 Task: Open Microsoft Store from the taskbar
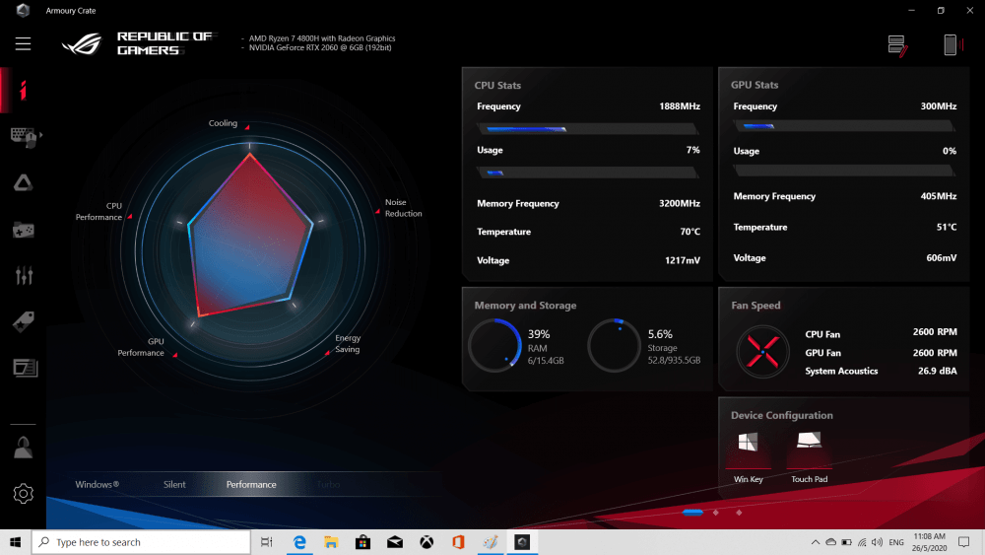(x=362, y=542)
